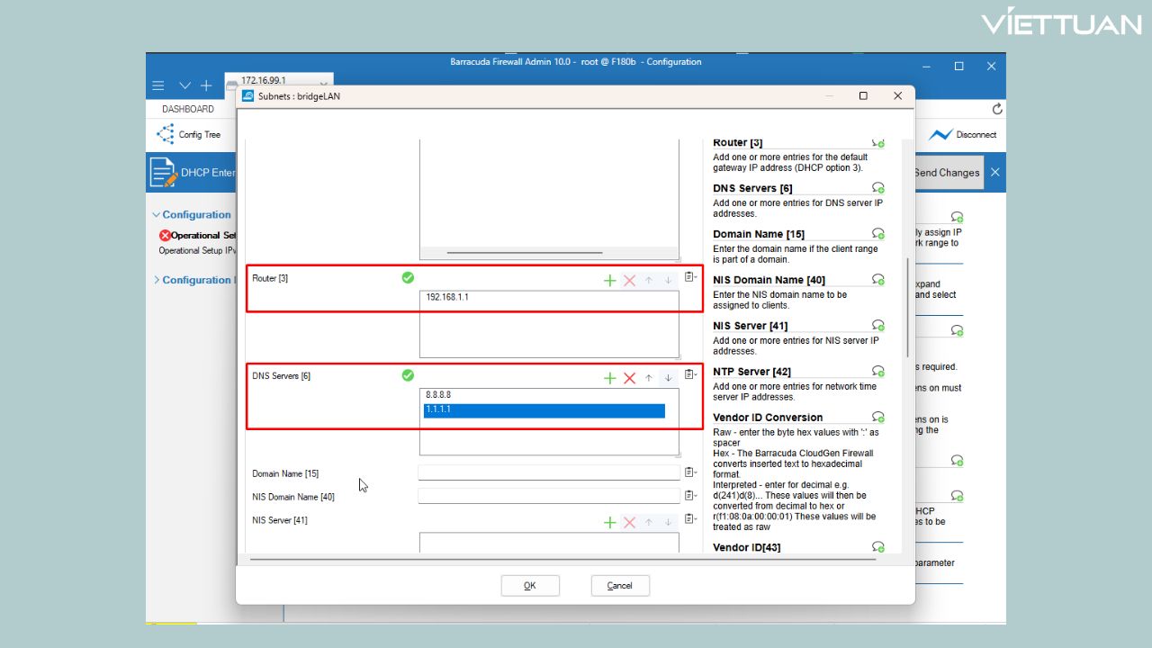The width and height of the screenshot is (1152, 648).
Task: Move selected DNS server down
Action: coord(668,378)
